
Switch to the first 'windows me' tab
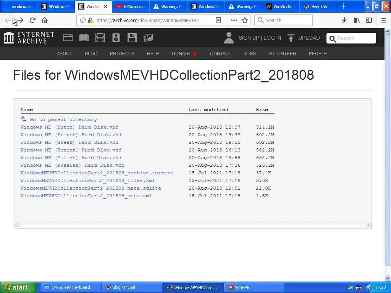click(x=19, y=6)
